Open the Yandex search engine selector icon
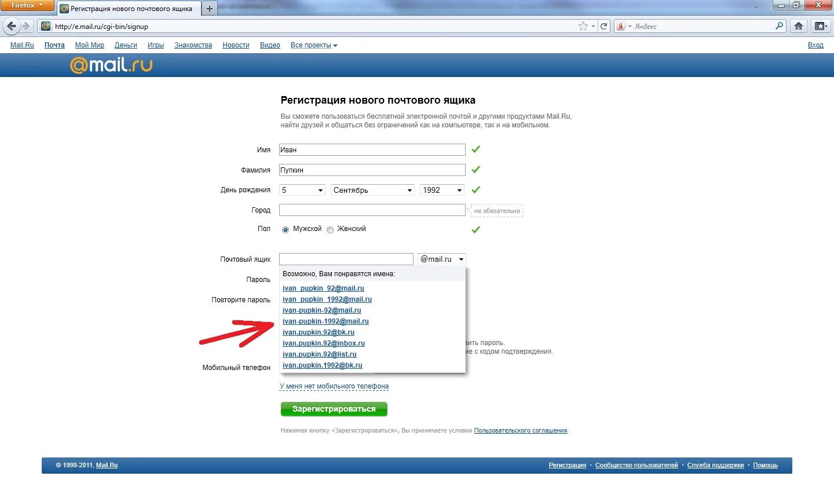The width and height of the screenshot is (834, 498). [x=623, y=26]
